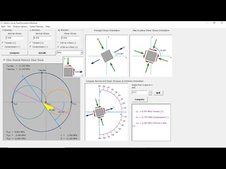Click the Mohr's Circle app icon in title bar
This screenshot has width=226, height=169.
click(x=2, y=23)
